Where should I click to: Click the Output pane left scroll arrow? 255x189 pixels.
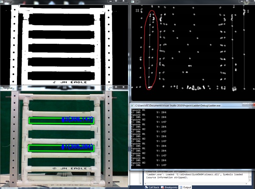pos(146,183)
